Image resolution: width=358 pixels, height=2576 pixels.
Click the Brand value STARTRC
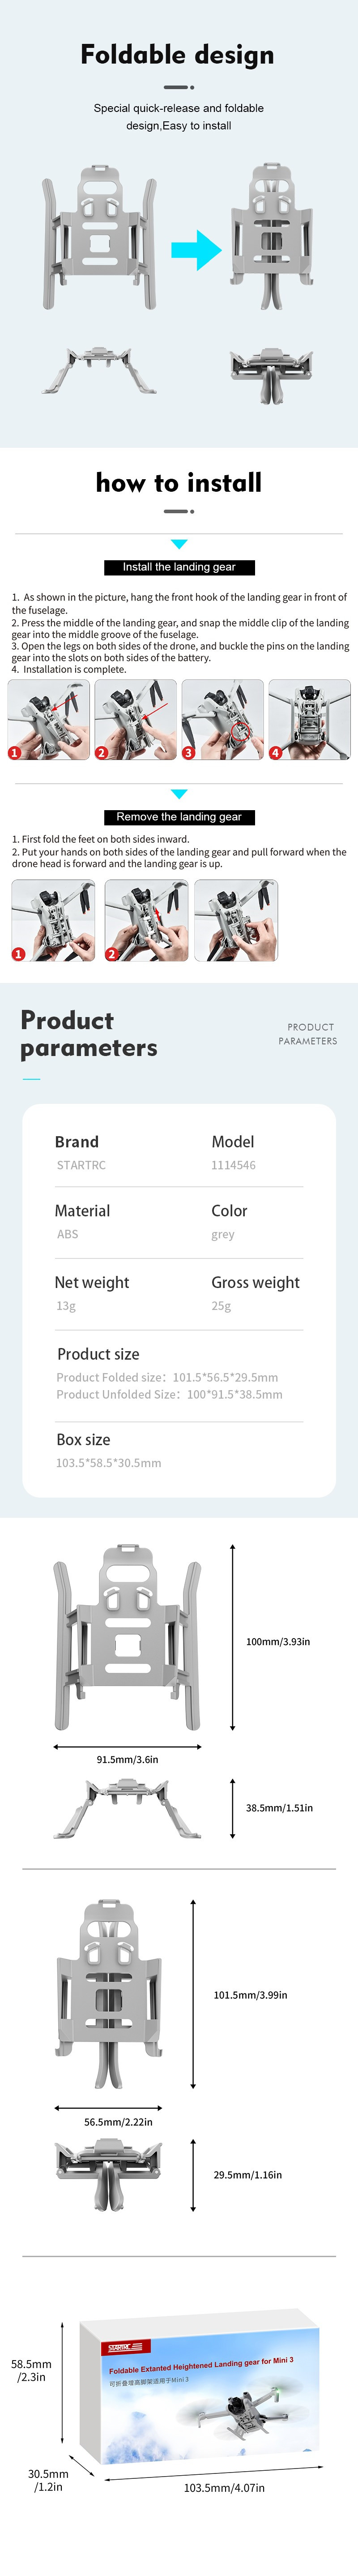tap(81, 1165)
